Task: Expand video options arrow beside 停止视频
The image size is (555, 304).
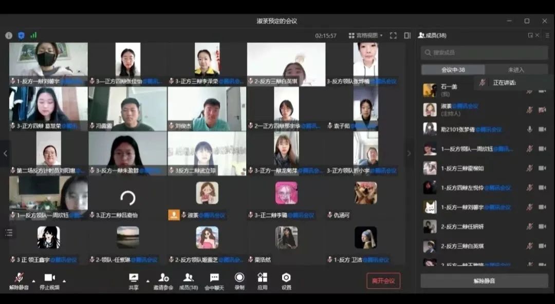Action: 64,281
